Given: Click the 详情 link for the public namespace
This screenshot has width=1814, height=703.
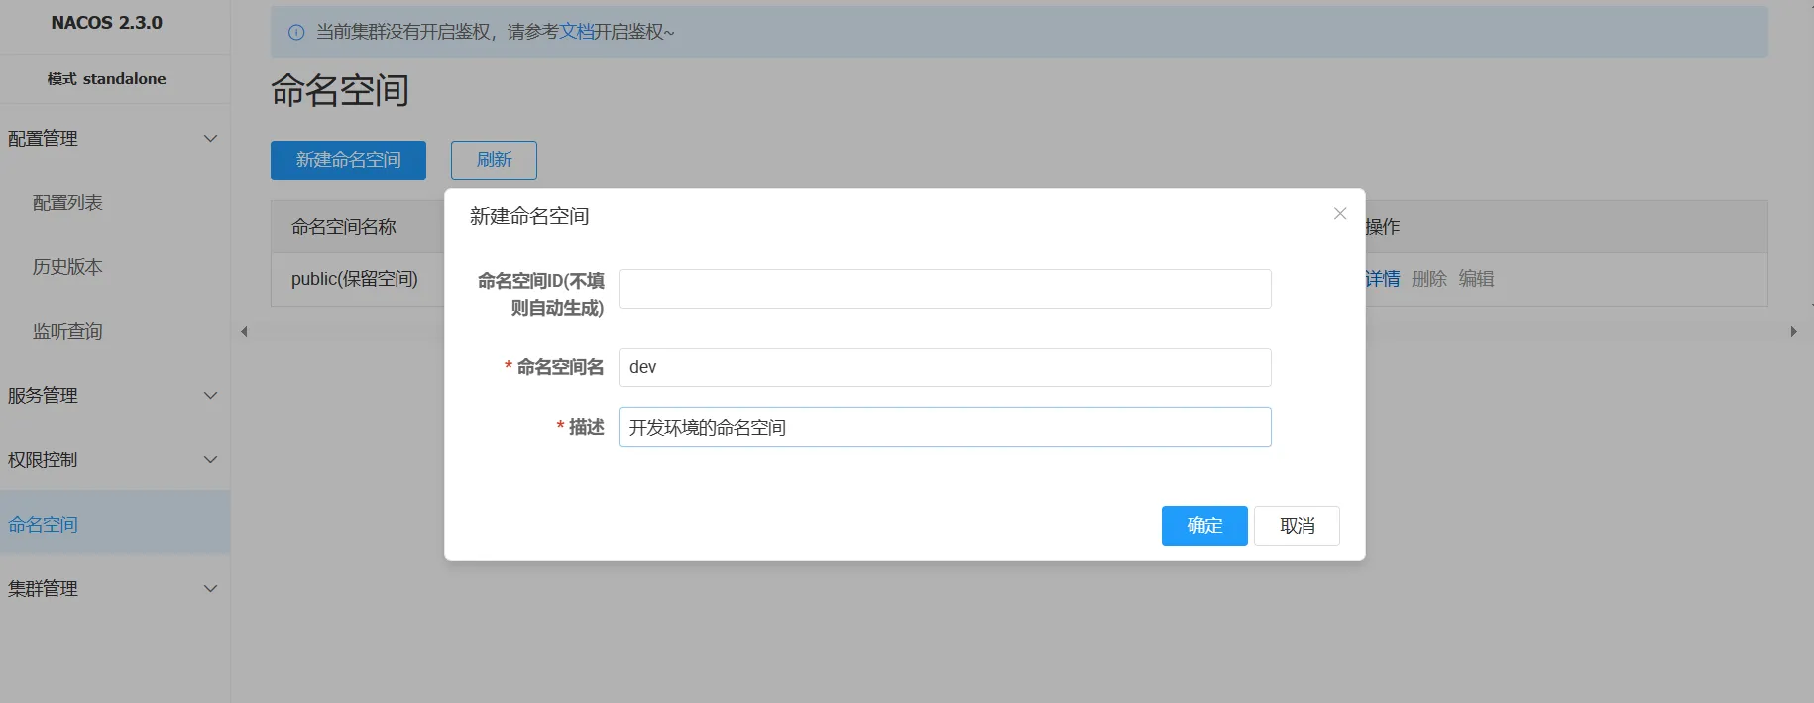Looking at the screenshot, I should pos(1383,279).
